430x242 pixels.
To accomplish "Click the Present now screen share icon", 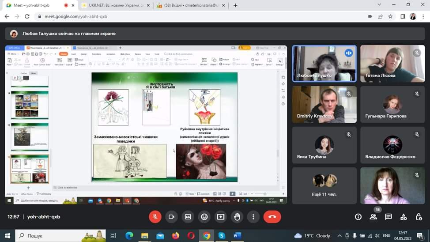I will [x=220, y=217].
